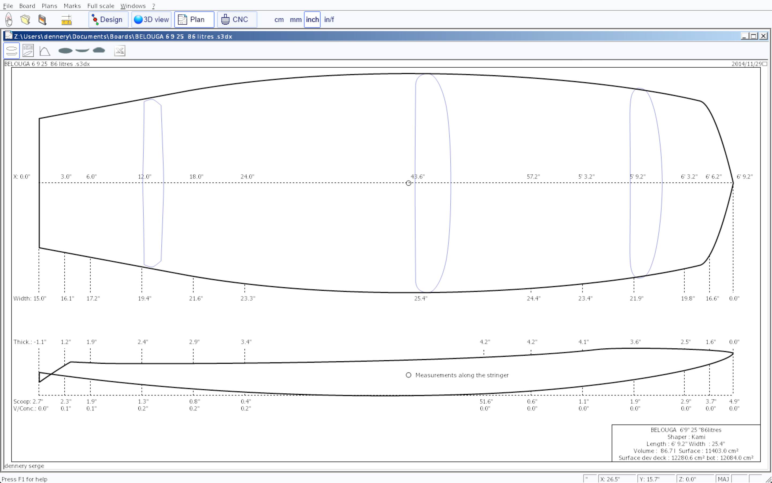Click the new board surfboard icon

pos(9,20)
